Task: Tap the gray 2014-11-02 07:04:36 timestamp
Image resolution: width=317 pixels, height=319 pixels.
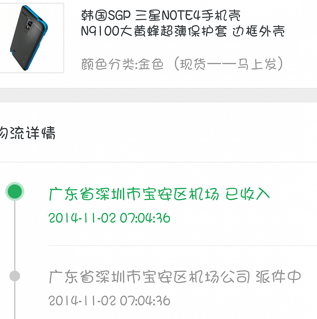Action: [109, 301]
